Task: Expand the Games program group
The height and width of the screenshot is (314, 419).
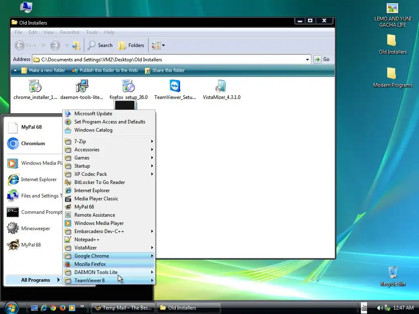Action: 109,158
